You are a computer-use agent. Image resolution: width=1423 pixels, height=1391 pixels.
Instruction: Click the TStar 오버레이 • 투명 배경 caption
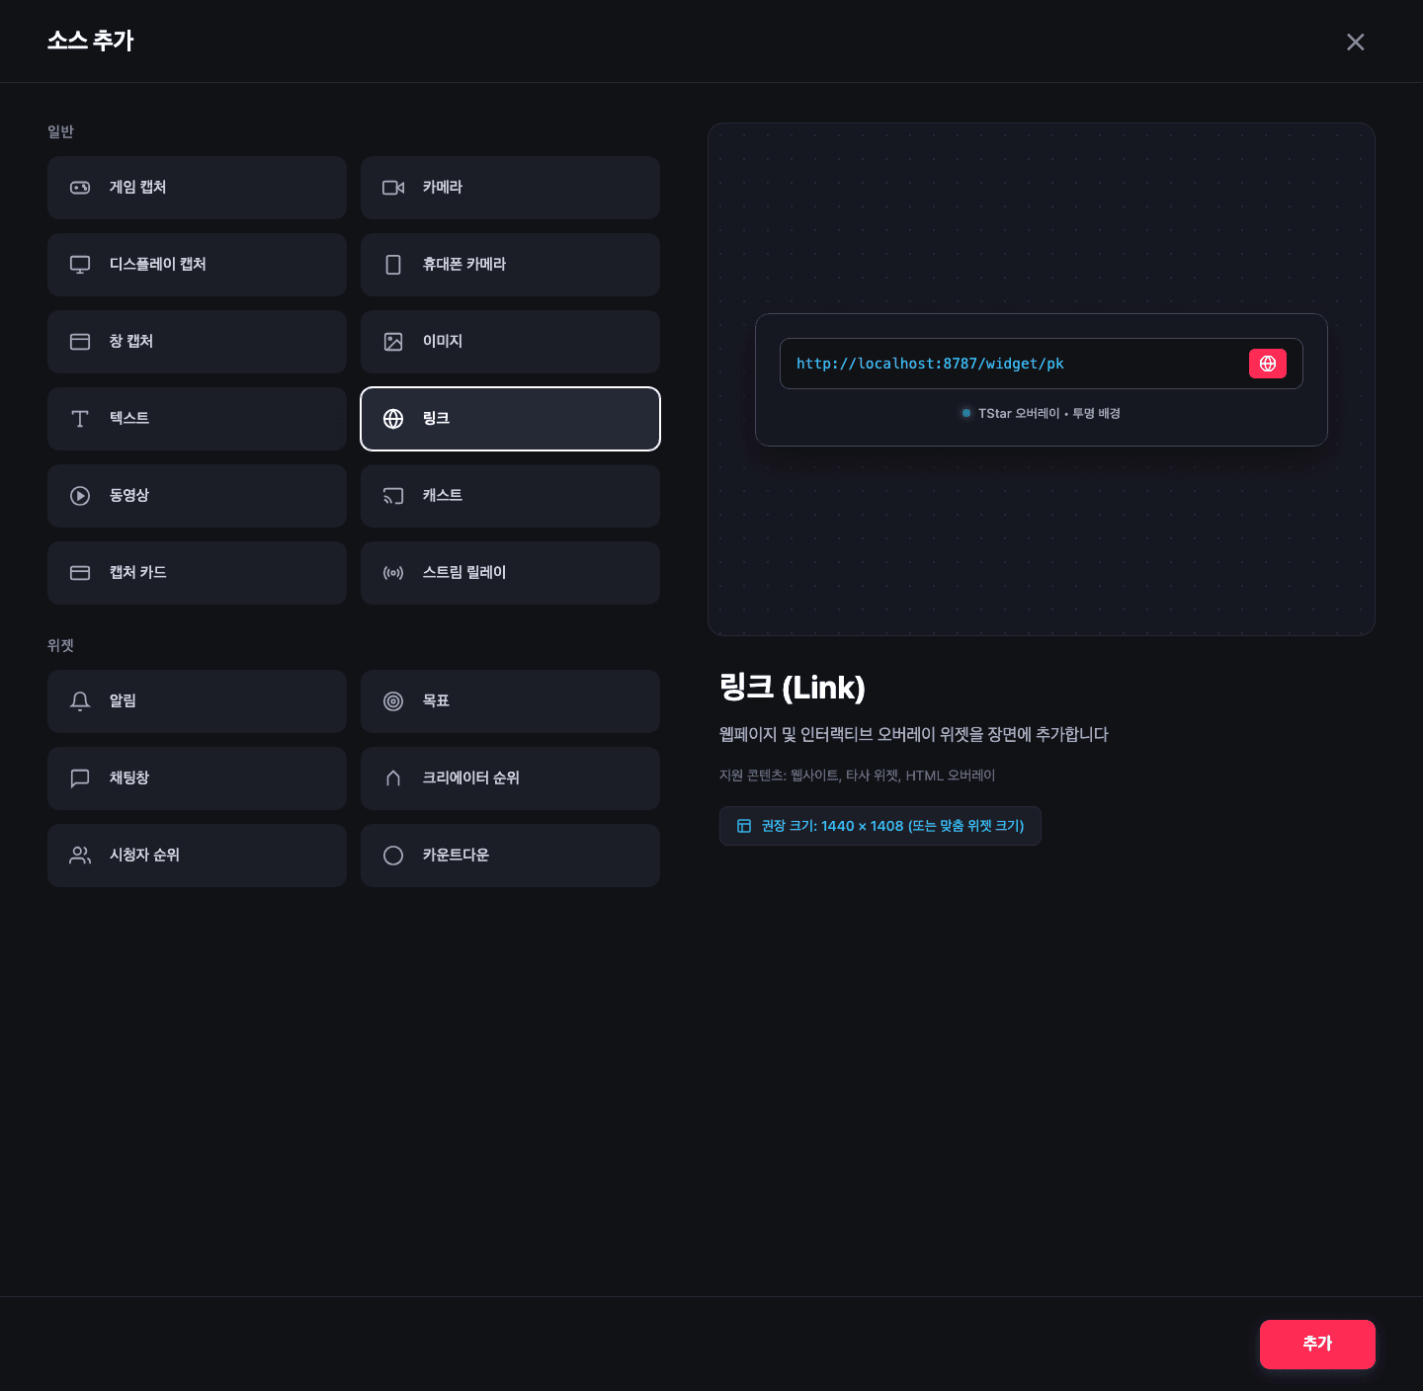(1048, 413)
